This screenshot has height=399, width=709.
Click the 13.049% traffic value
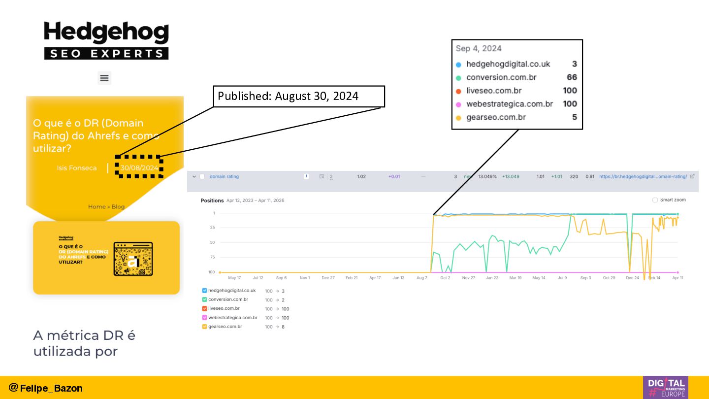[x=487, y=176]
